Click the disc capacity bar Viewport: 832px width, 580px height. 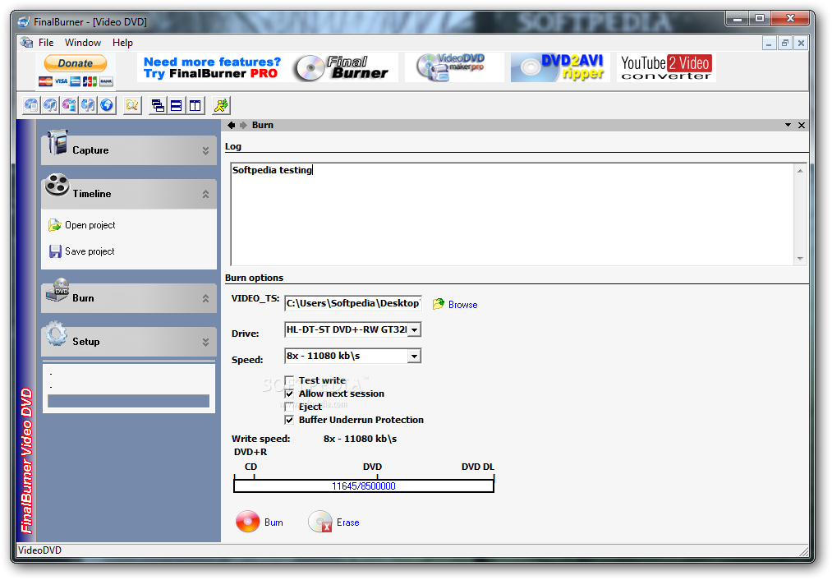click(x=364, y=486)
